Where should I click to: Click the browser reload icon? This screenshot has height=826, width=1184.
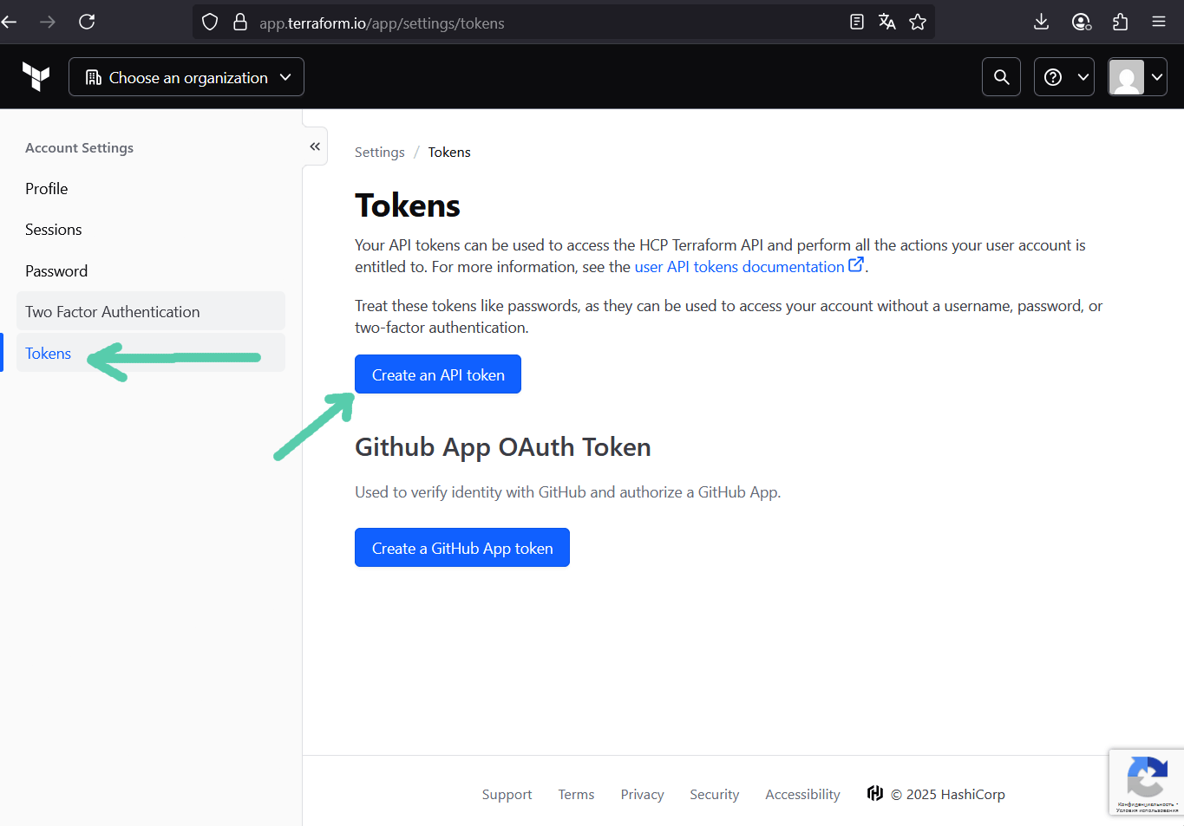point(87,22)
